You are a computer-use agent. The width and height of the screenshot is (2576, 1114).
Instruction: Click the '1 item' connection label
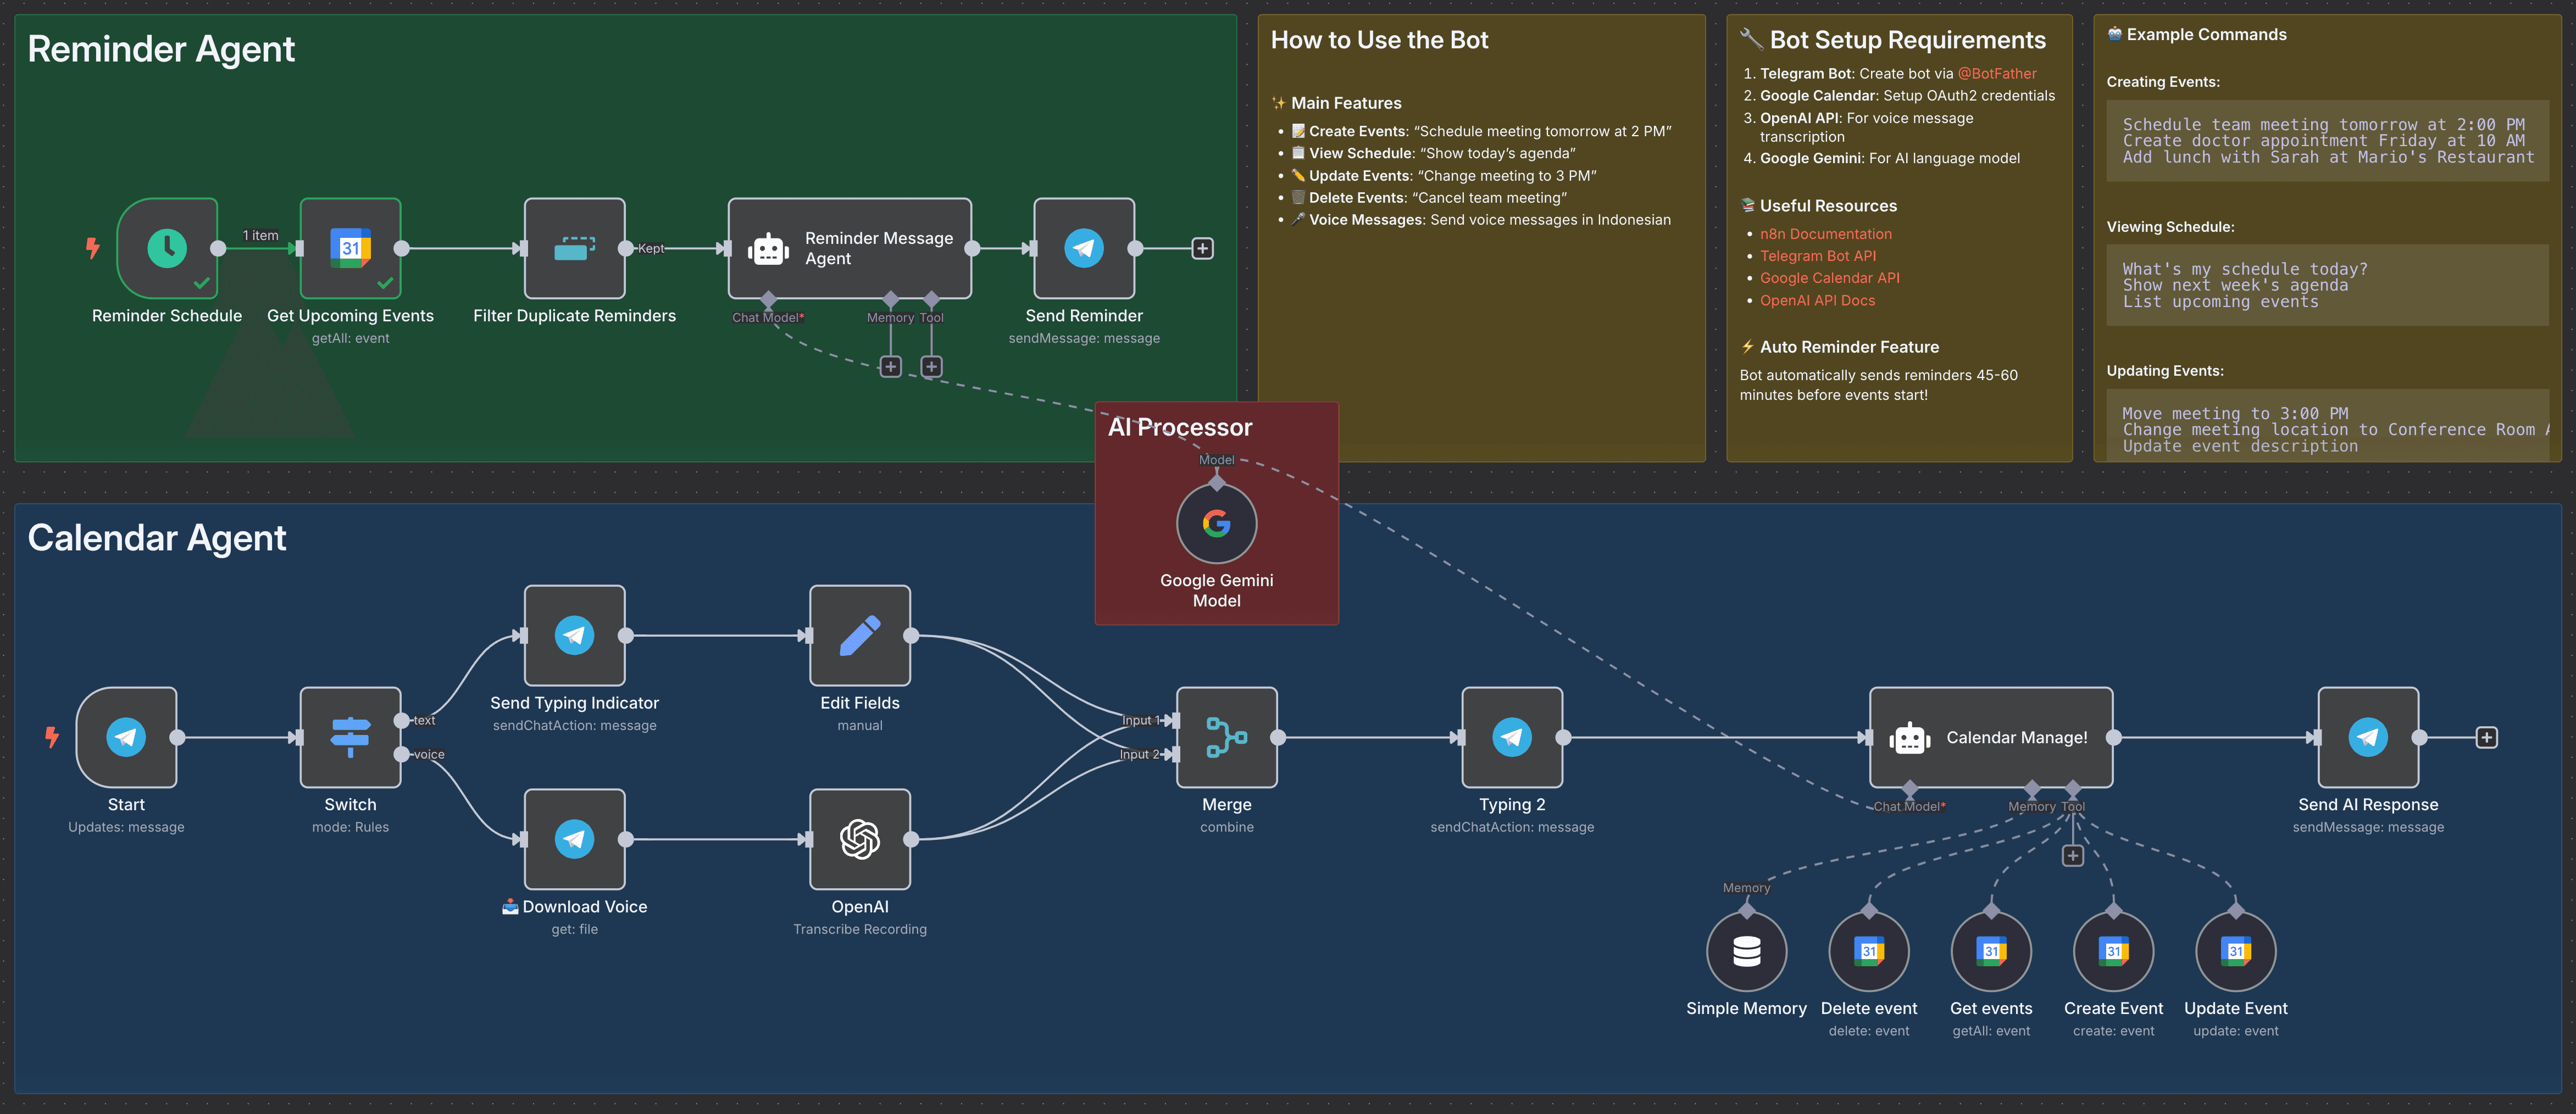tap(260, 235)
